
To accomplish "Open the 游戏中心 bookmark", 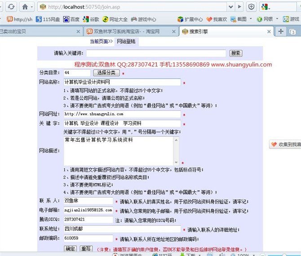I will [144, 19].
